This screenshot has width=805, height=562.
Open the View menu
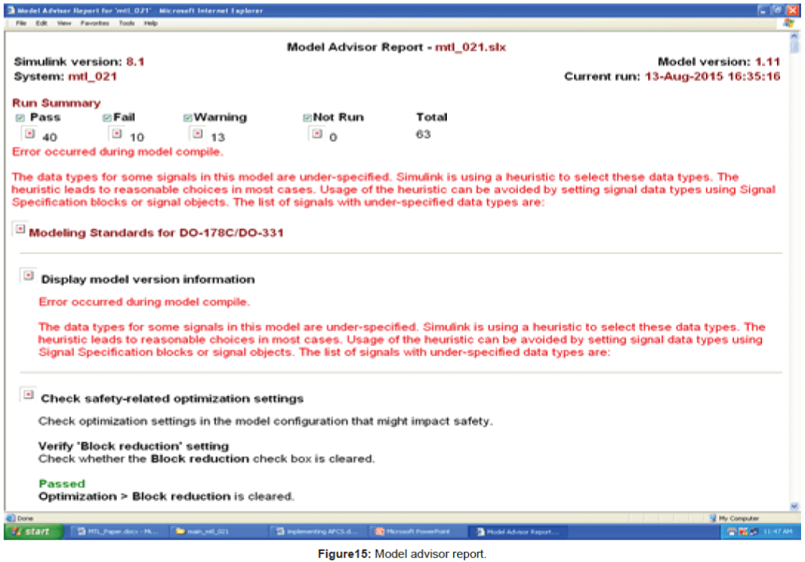pyautogui.click(x=64, y=23)
